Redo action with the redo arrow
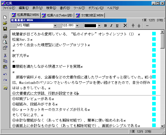Screen dimensions: 166x135 (5, 80)
